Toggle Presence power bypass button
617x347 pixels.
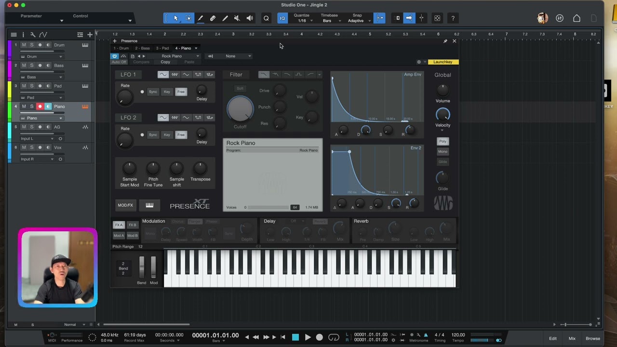[115, 56]
